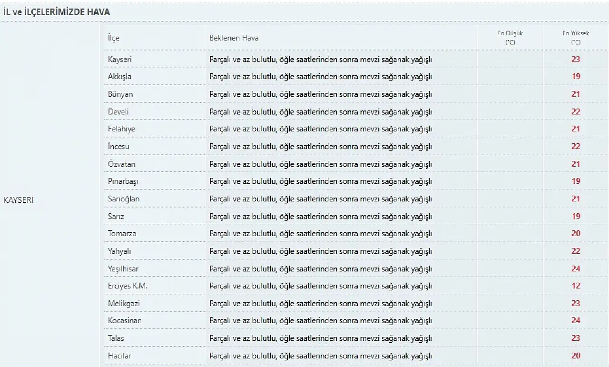
Task: Click the Develi district name
Action: pyautogui.click(x=118, y=111)
